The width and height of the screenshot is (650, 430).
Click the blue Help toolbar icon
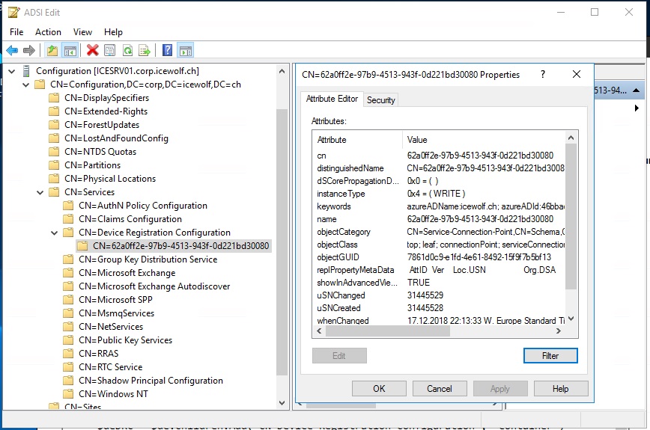pos(168,51)
